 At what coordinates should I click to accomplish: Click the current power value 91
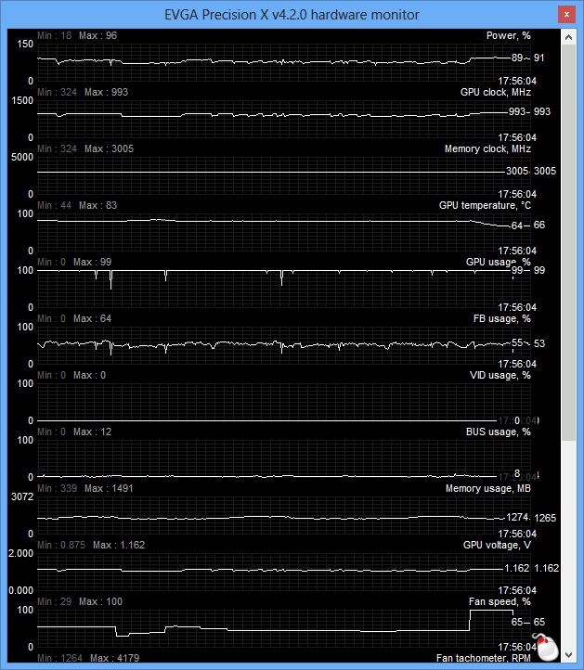point(539,58)
